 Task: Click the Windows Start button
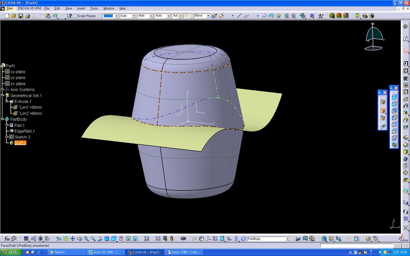pyautogui.click(x=11, y=252)
